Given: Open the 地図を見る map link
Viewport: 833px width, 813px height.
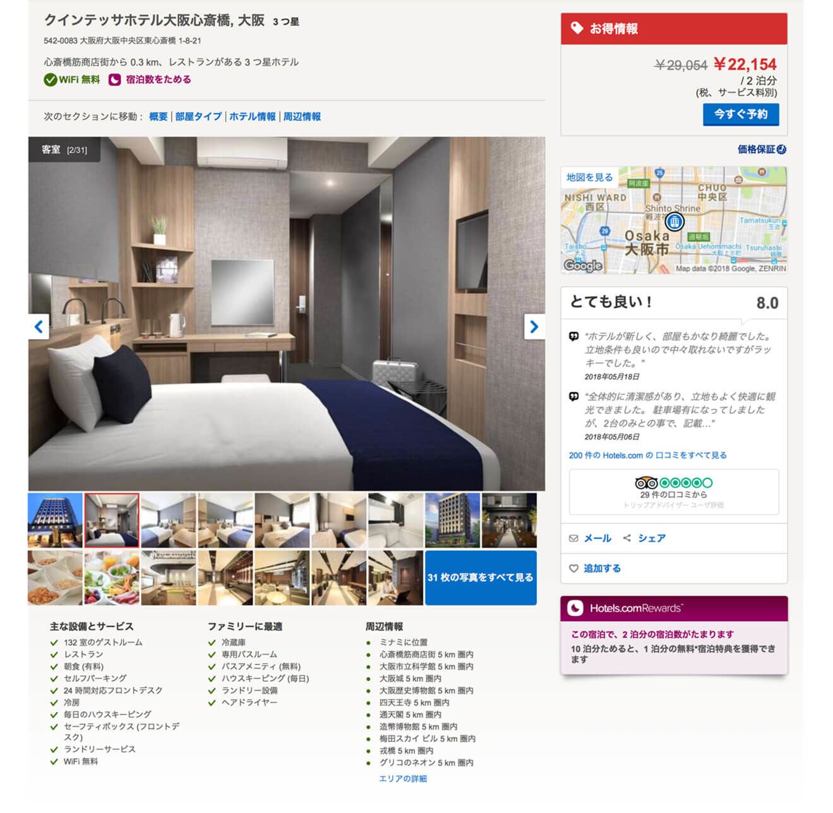Looking at the screenshot, I should 589,177.
